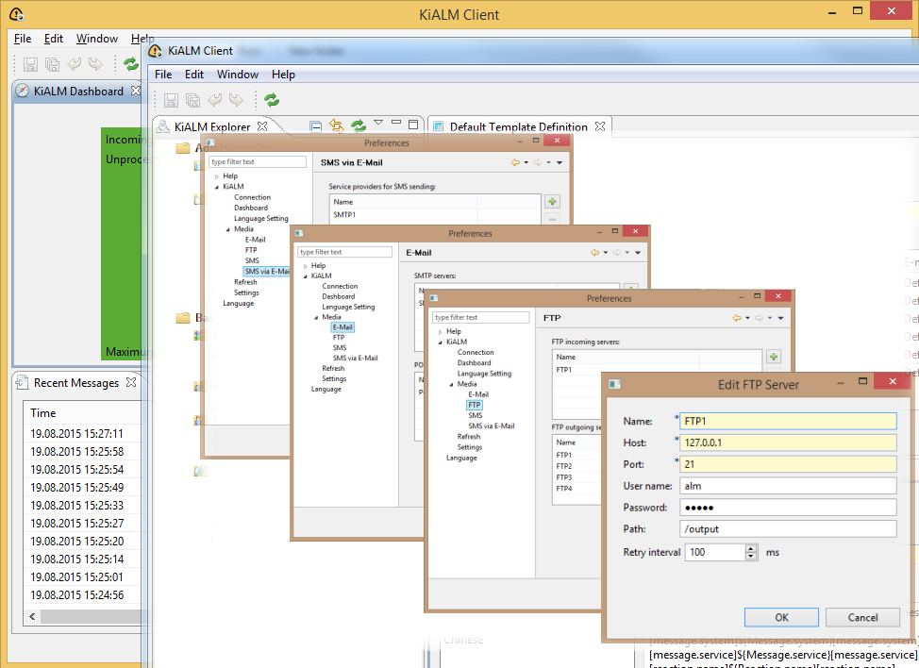Screen dimensions: 919x668
Task: Open Window menu in front KiALM Client window
Action: click(x=238, y=75)
